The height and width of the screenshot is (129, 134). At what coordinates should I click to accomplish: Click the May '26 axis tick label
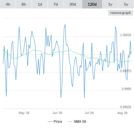24,113
